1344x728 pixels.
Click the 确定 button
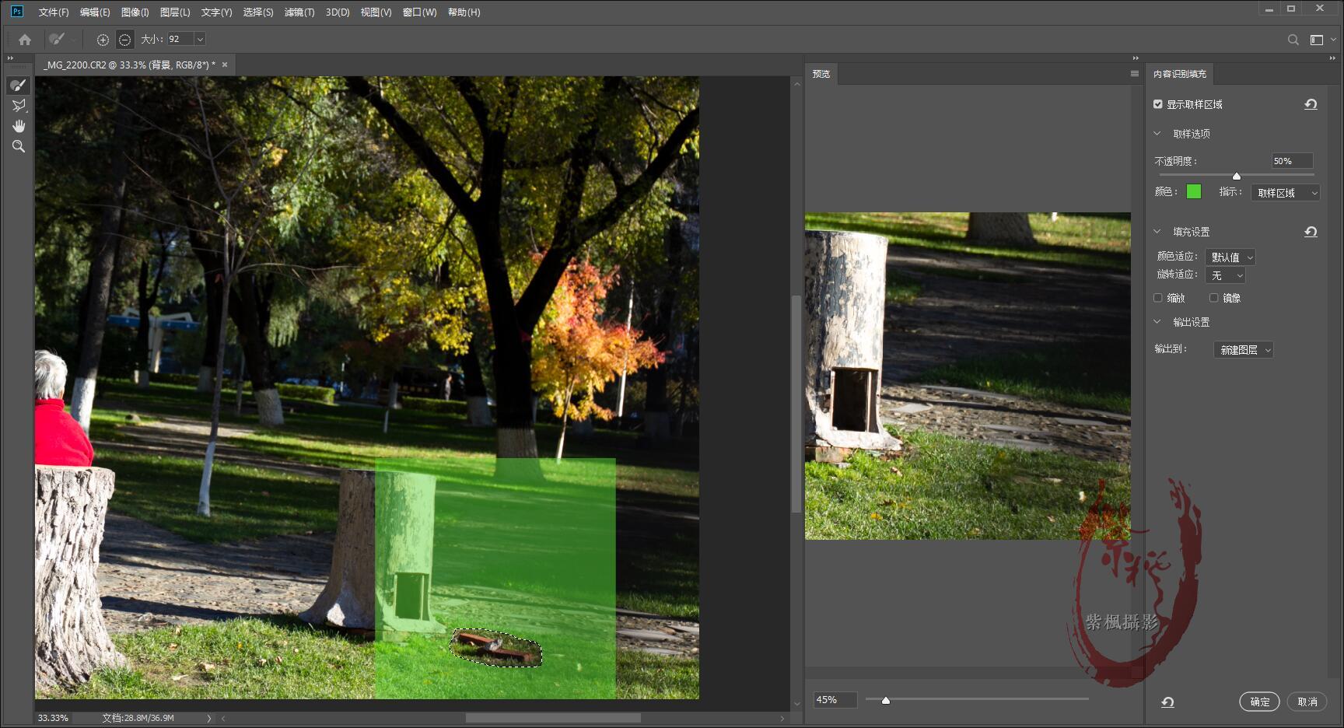[1259, 702]
